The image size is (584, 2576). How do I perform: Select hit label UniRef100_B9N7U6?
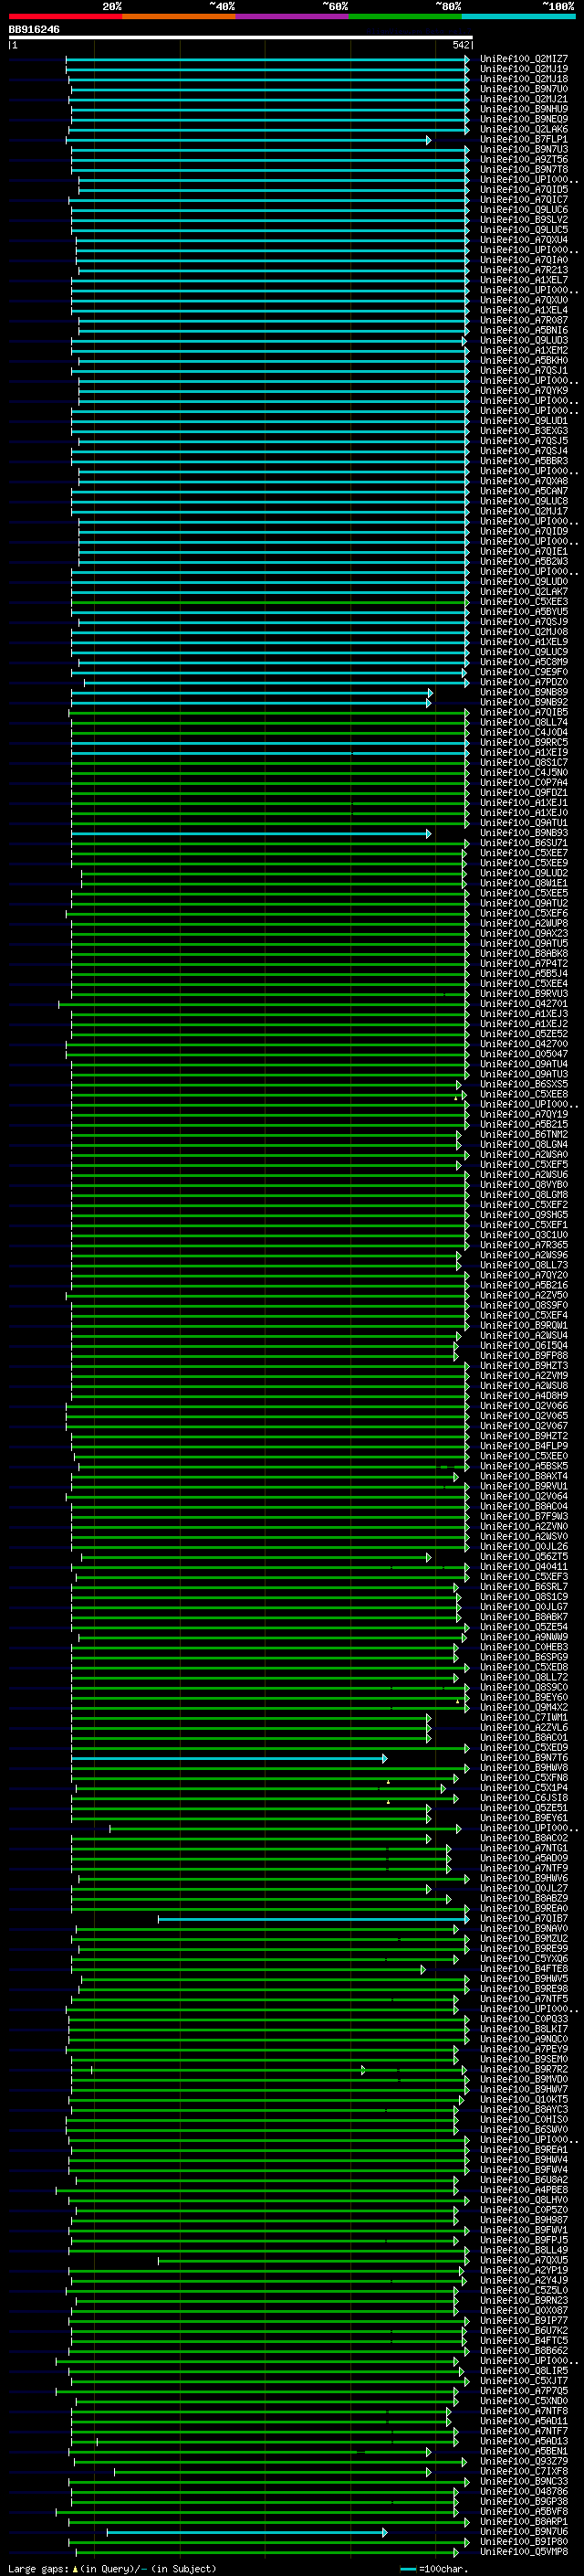pyautogui.click(x=524, y=2532)
